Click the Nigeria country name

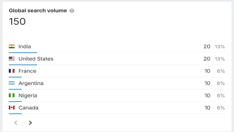[28, 95]
